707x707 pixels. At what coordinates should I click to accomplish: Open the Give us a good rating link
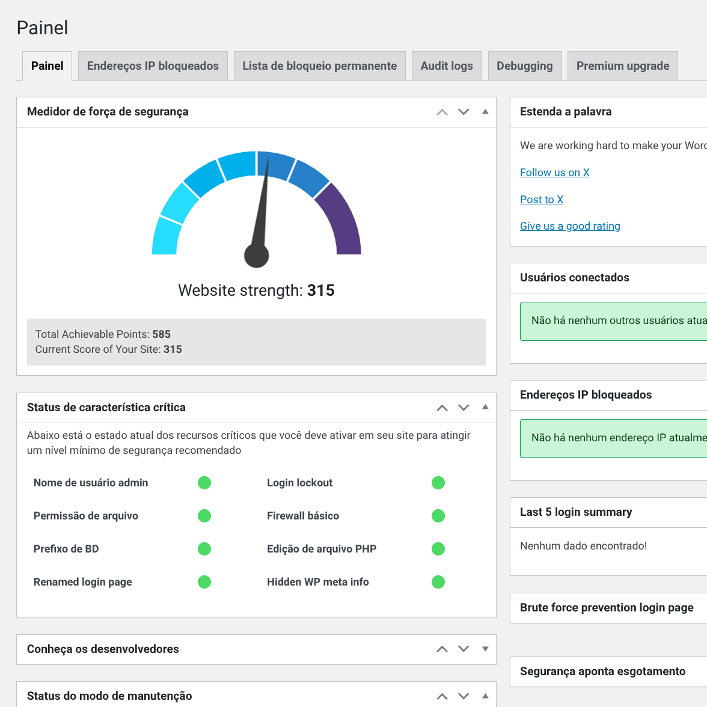pos(570,226)
